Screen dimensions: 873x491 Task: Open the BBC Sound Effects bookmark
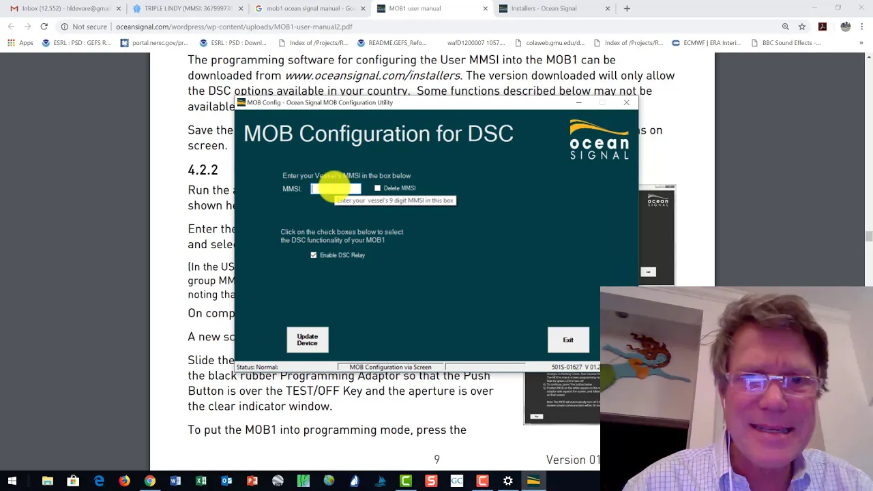(x=785, y=43)
